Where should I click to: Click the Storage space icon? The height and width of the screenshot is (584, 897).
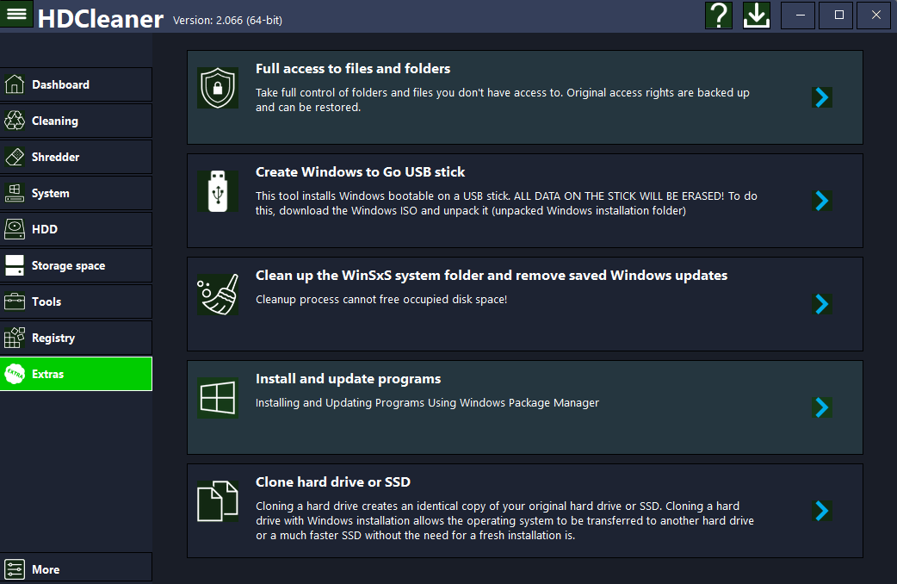coord(15,265)
